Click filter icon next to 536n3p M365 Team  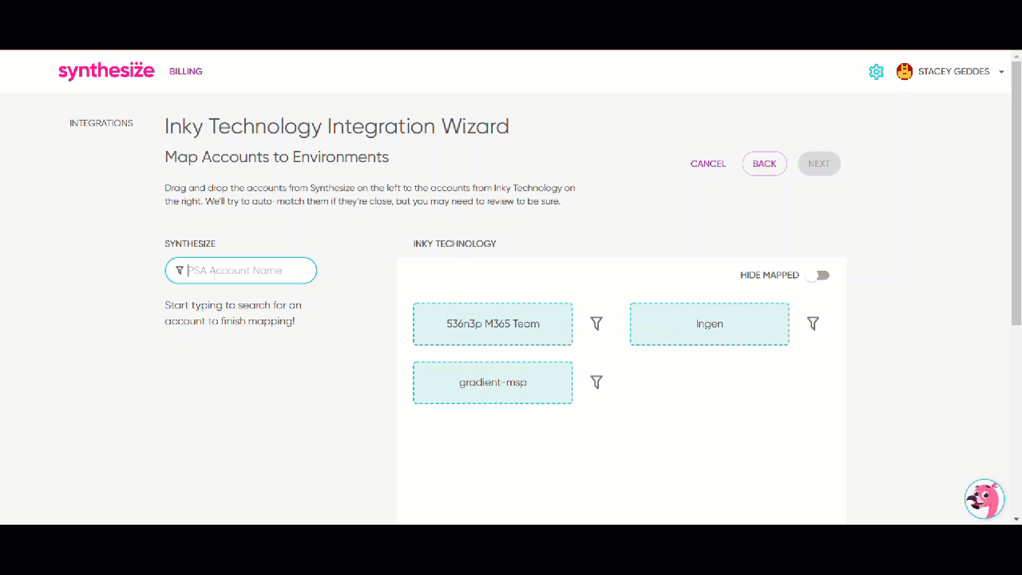click(596, 323)
